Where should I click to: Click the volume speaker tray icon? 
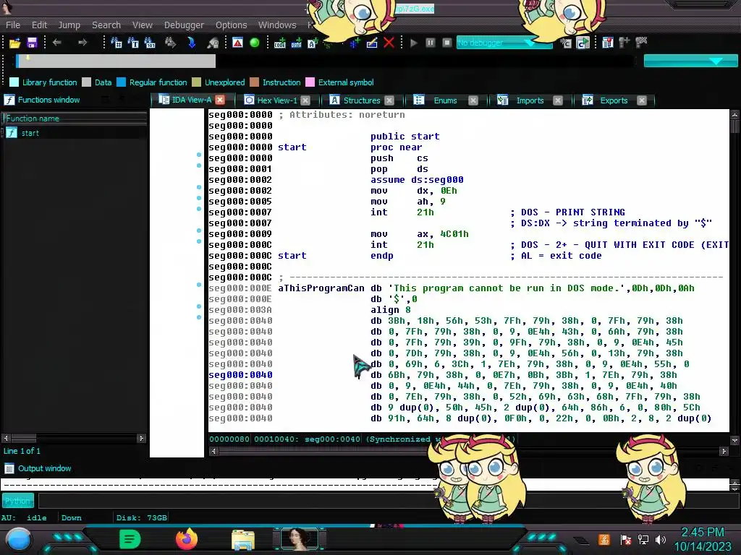click(661, 540)
